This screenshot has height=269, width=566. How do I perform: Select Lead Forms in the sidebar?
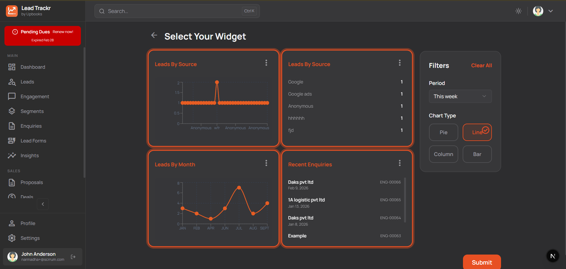(x=33, y=141)
